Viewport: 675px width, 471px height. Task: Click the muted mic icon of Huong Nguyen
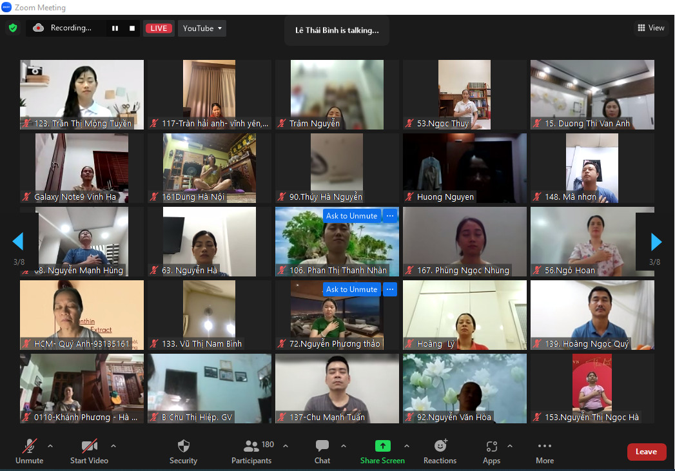(409, 197)
